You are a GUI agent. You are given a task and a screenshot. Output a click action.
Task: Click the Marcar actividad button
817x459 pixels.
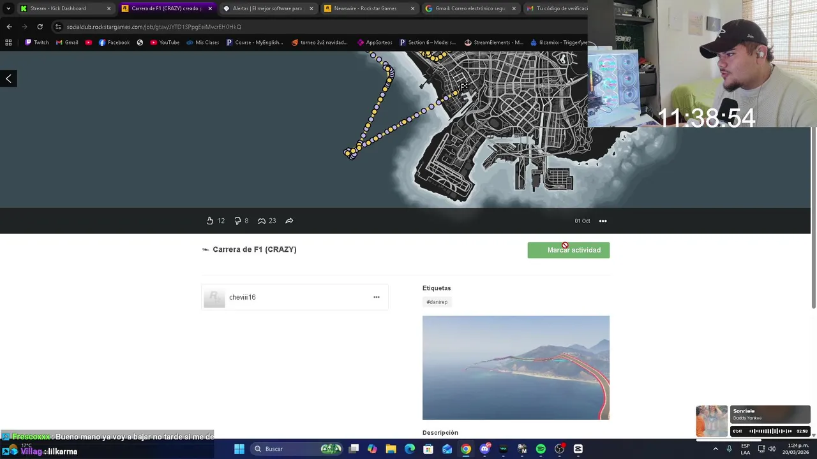point(569,250)
